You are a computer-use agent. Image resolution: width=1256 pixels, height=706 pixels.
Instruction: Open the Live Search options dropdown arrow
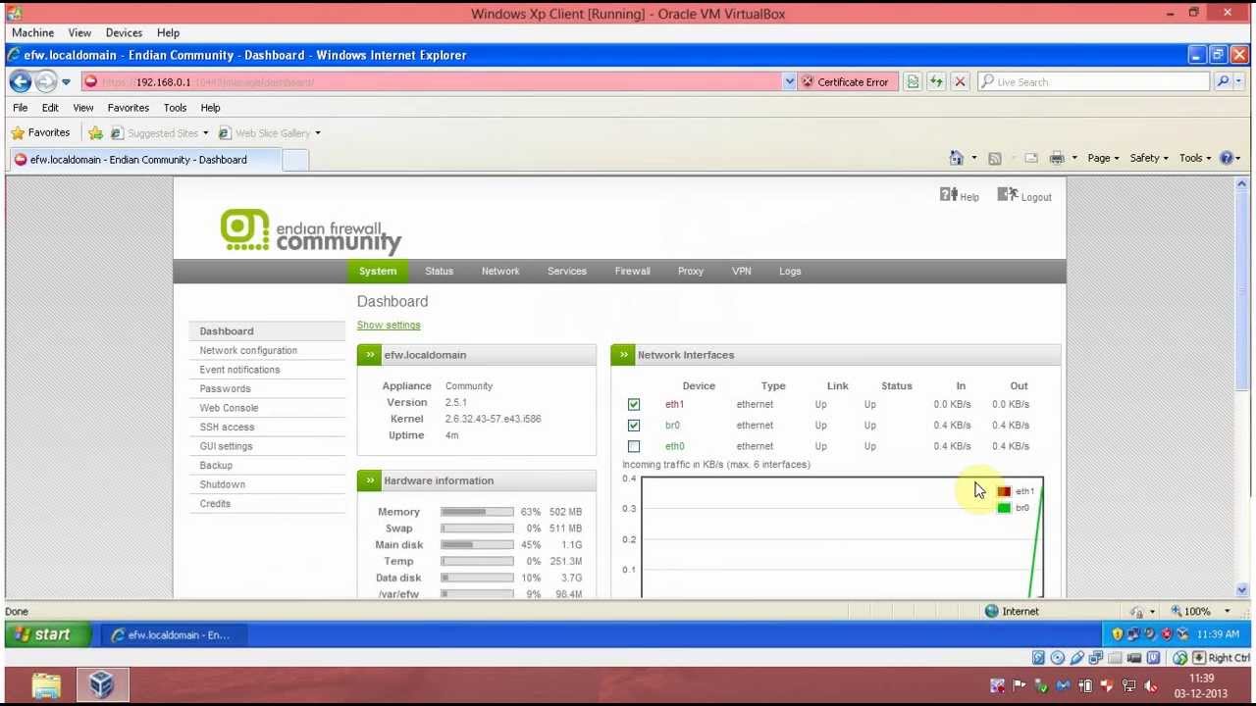pos(1238,82)
